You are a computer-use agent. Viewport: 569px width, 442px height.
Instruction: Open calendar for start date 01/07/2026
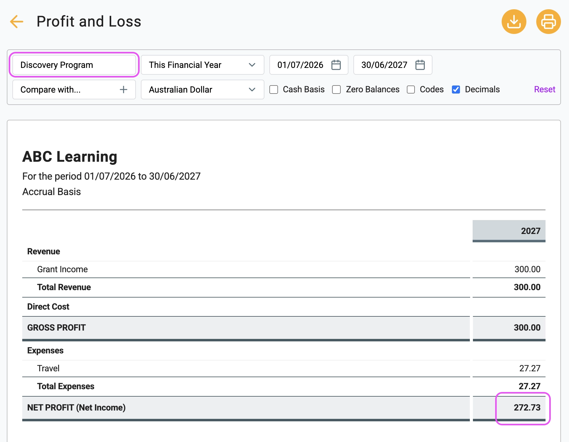pos(336,65)
